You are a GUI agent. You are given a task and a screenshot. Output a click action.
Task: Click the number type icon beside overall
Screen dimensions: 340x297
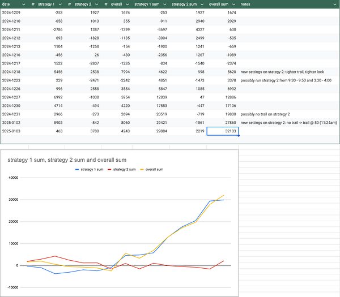coord(106,5)
